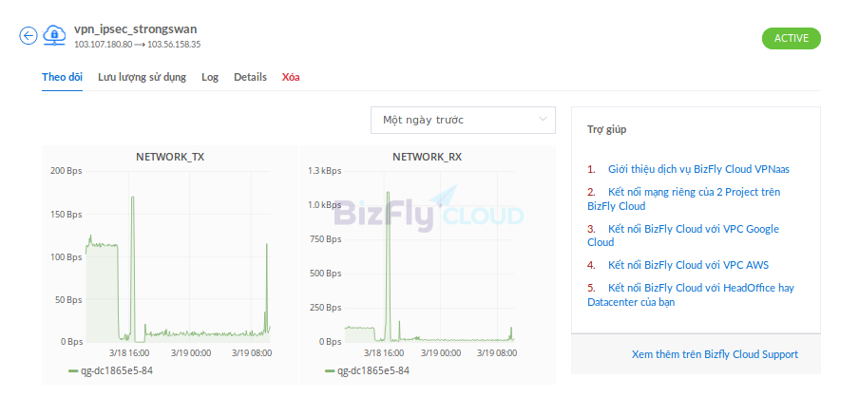
Task: Open the Log tab
Action: click(x=210, y=77)
